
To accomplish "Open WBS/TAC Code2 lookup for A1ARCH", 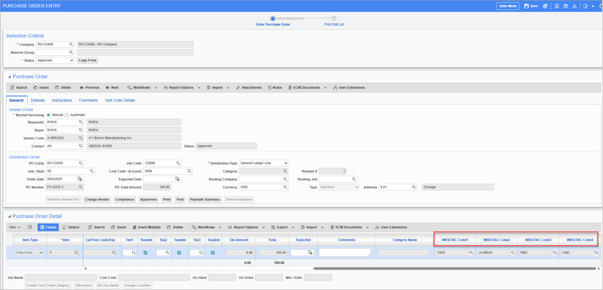I will coord(513,253).
